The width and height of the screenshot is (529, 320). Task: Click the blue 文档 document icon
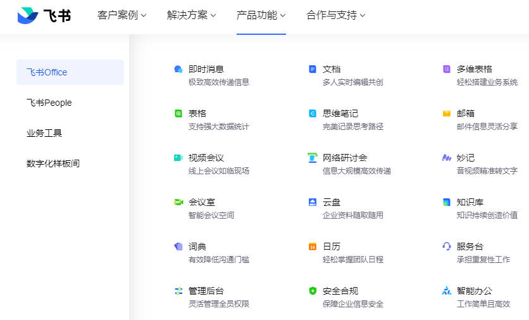[x=313, y=69]
